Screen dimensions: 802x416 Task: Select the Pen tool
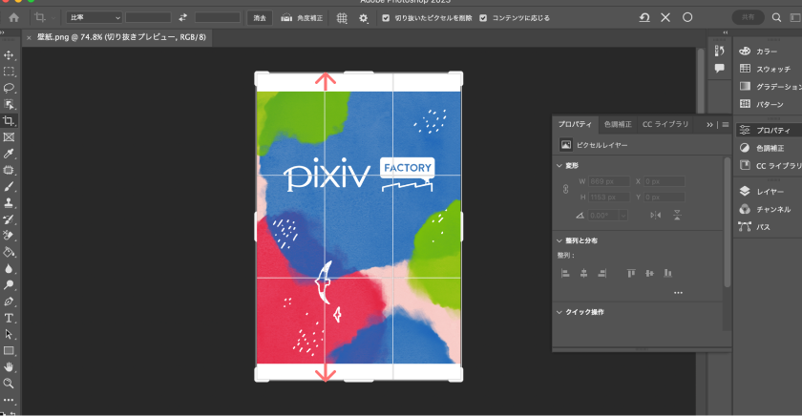[9, 302]
